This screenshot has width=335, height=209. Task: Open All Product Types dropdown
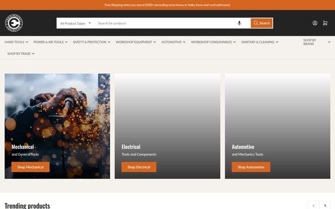tap(75, 23)
